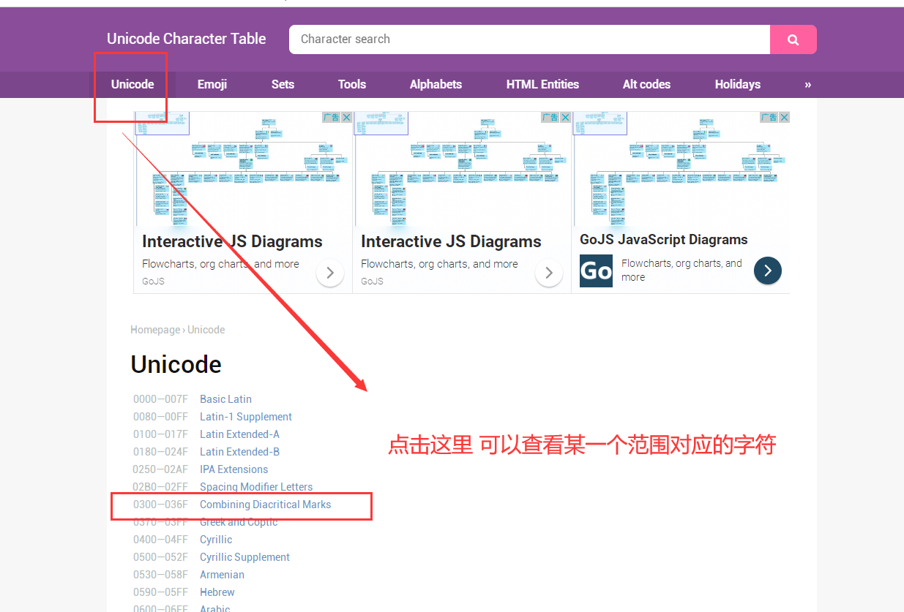Click the first ad diagram thumbnail
Image resolution: width=904 pixels, height=612 pixels.
pyautogui.click(x=242, y=168)
